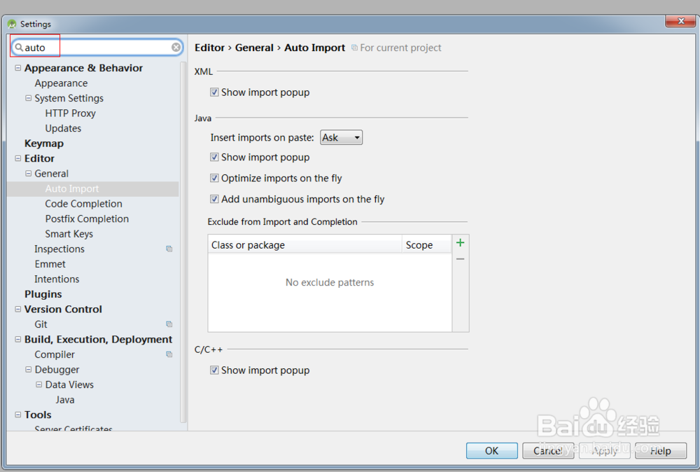
Task: Collapse the General tree node
Action: 28,173
